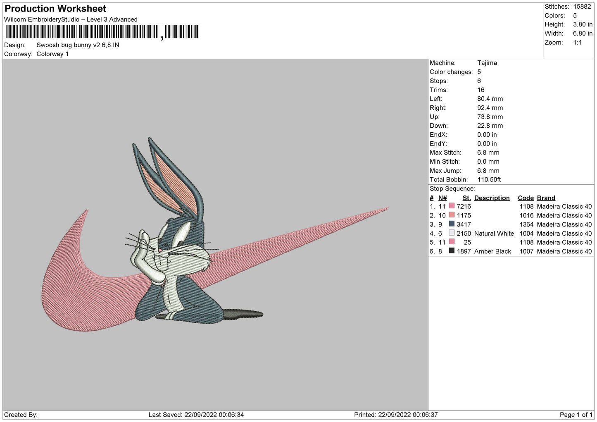Click the Brand column header
Viewport: 597px width, 422px height.
[x=546, y=198]
